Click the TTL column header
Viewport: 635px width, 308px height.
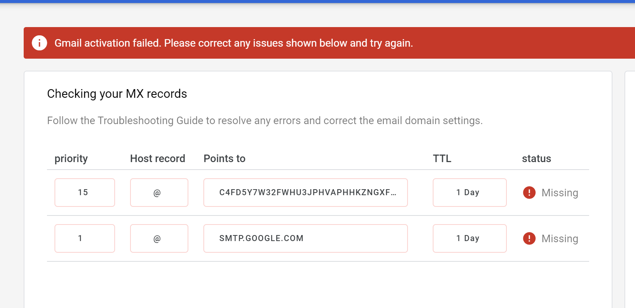pyautogui.click(x=442, y=159)
